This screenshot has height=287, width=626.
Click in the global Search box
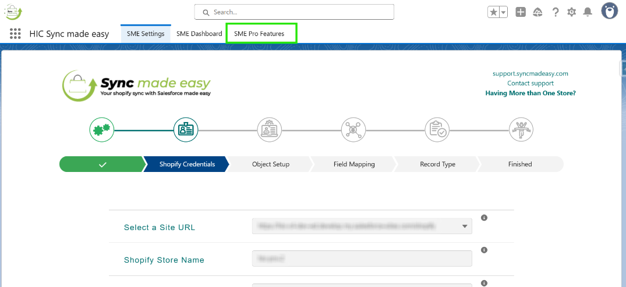pos(294,12)
